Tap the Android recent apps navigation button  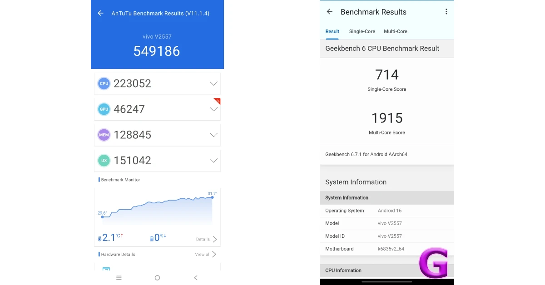coord(119,278)
